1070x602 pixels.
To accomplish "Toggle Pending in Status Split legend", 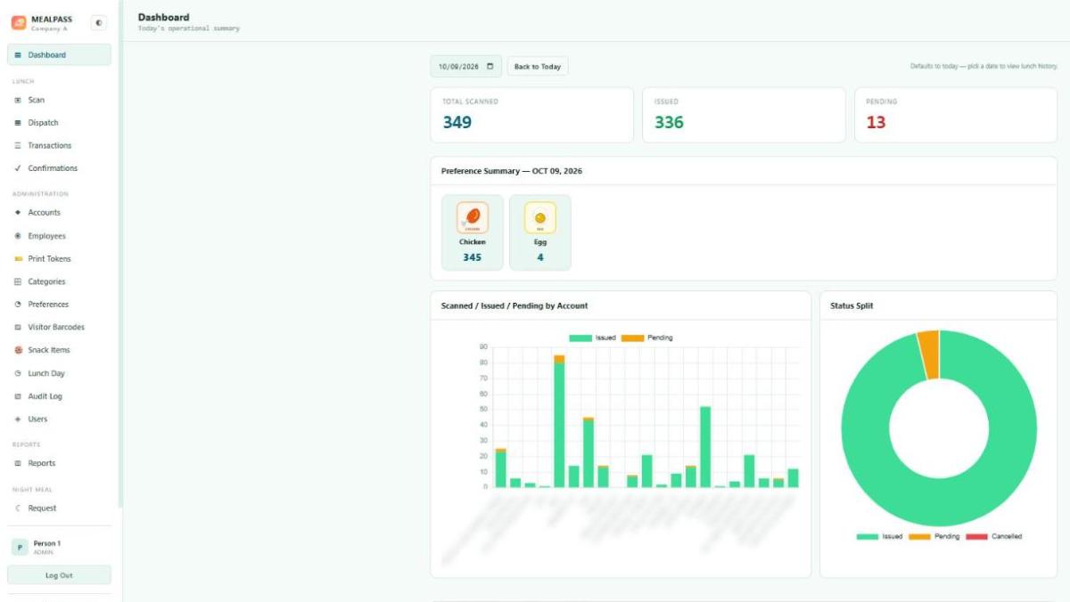I will 934,537.
